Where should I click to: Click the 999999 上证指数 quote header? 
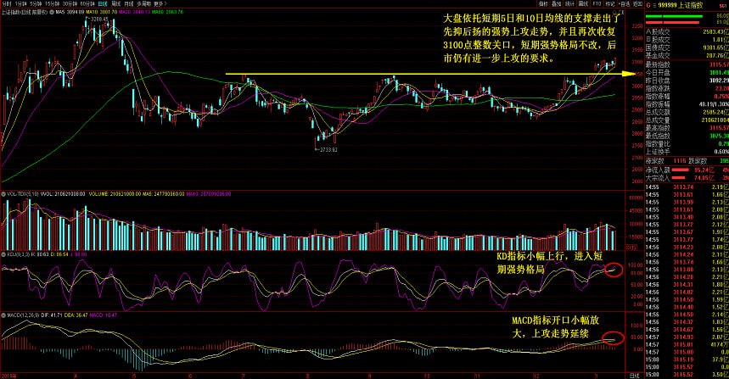coord(681,5)
